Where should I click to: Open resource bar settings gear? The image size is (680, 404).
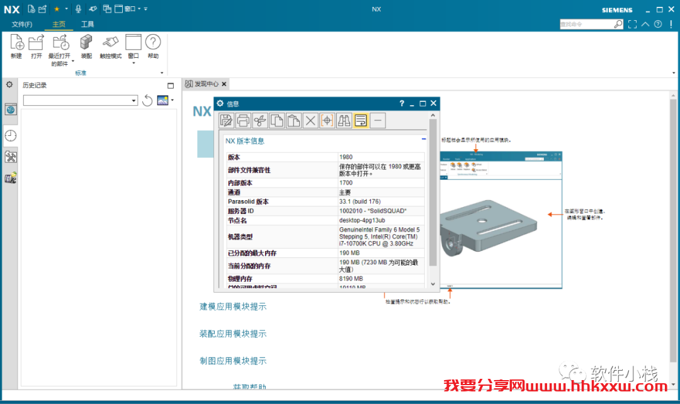[x=9, y=85]
